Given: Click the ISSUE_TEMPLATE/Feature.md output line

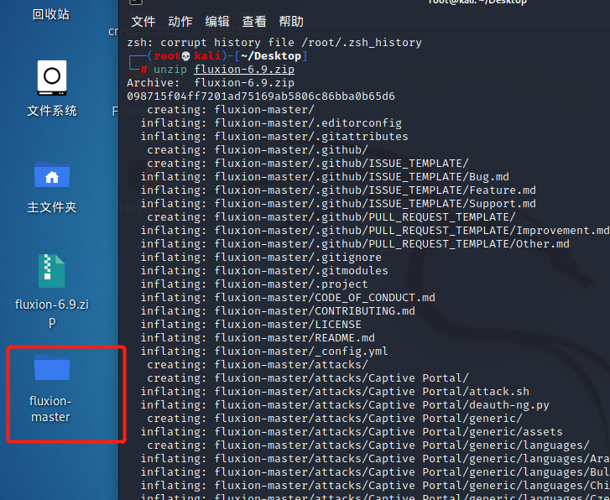Looking at the screenshot, I should pyautogui.click(x=338, y=190).
